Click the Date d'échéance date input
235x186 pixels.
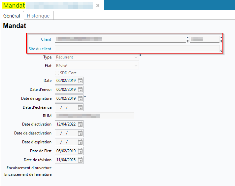click(66, 107)
